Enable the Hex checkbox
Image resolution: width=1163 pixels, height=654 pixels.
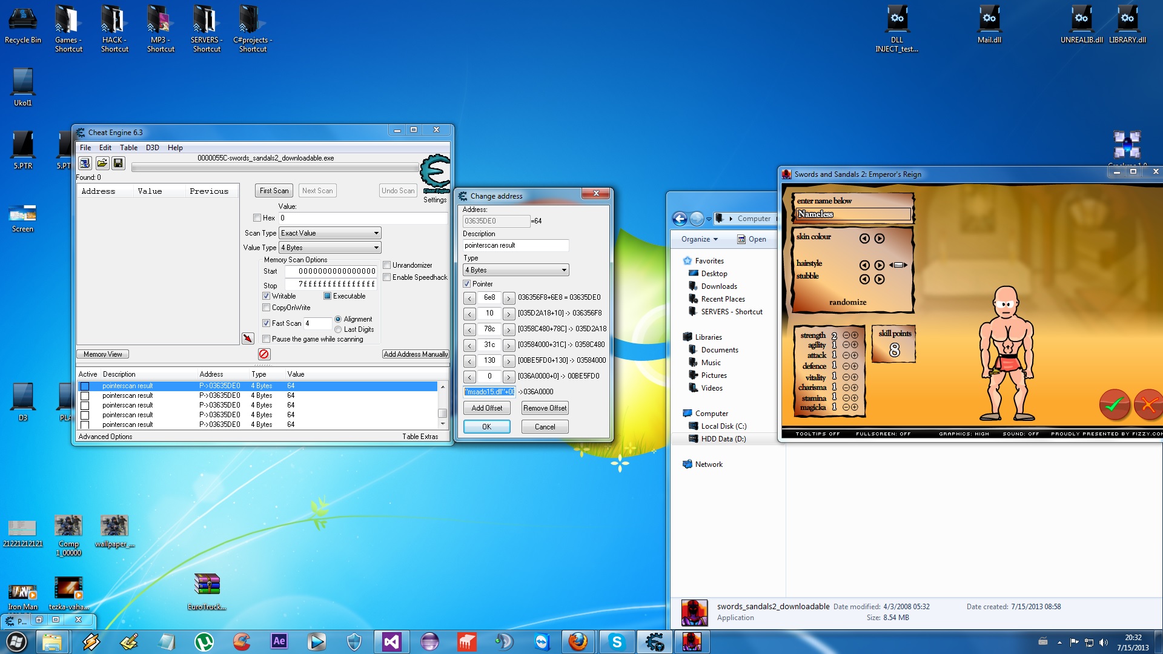click(x=257, y=218)
